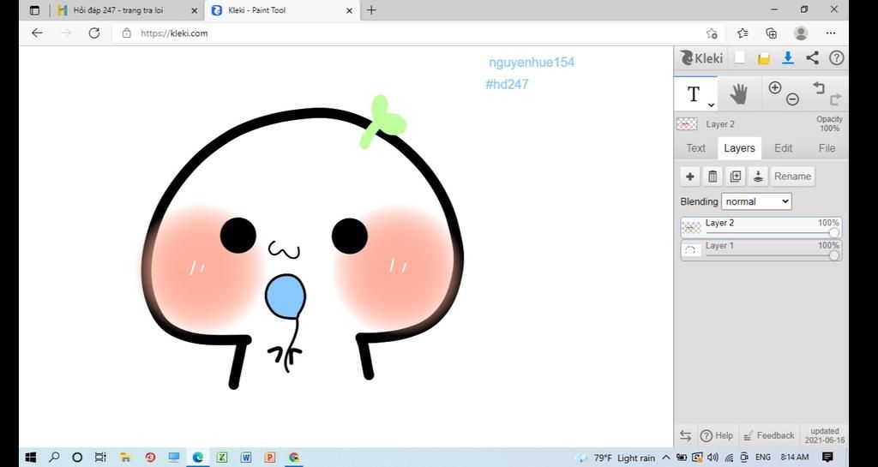Zoom out with minus magnifier
The height and width of the screenshot is (467, 878).
tap(792, 99)
